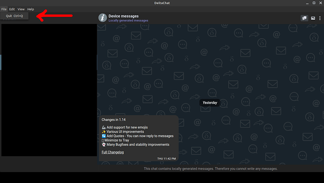Click the 'Minimize to Tray' line
This screenshot has width=324, height=183.
[x=116, y=140]
